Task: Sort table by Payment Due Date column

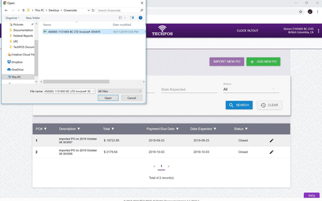Action: click(x=163, y=129)
